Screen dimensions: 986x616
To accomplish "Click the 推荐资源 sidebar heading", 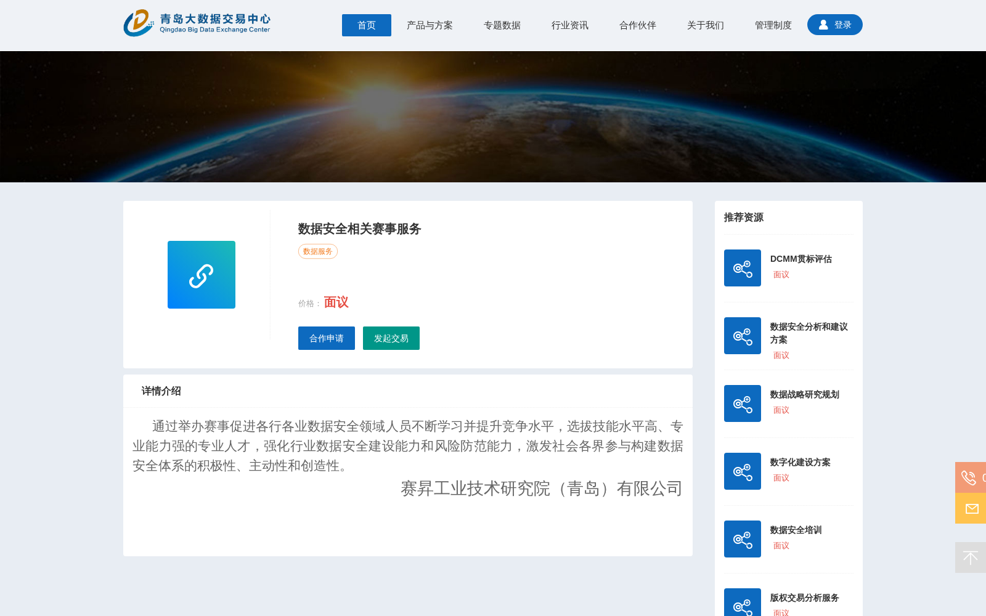I will [x=744, y=217].
